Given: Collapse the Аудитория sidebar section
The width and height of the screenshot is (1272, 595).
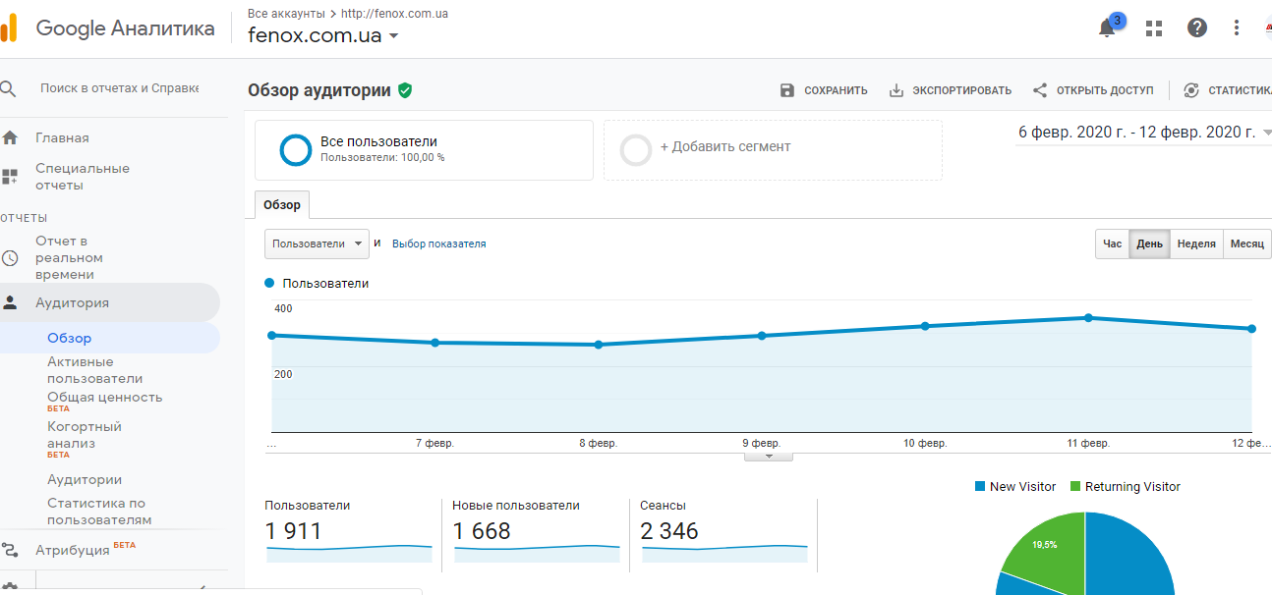Looking at the screenshot, I should (x=110, y=302).
